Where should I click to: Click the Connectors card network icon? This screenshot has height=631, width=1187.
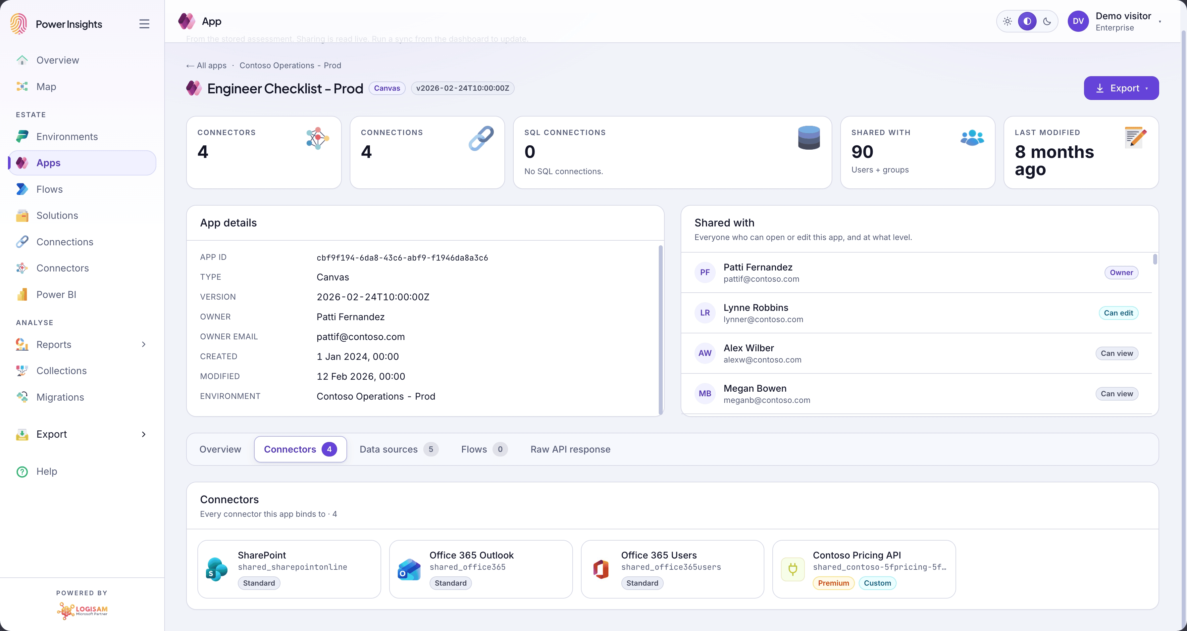coord(318,138)
